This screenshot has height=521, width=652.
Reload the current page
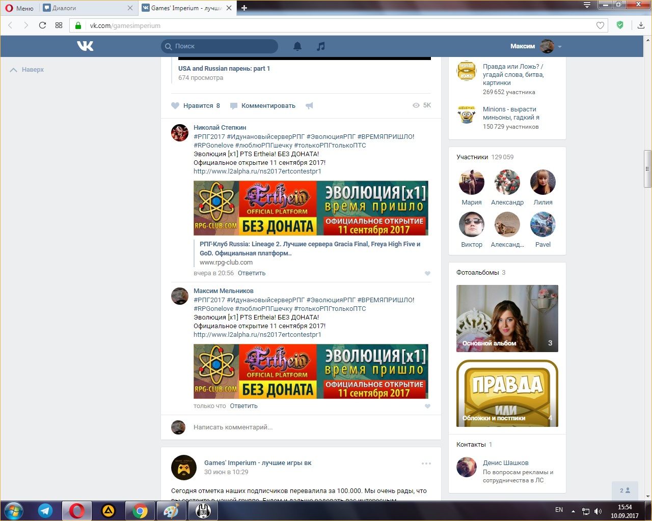[42, 25]
